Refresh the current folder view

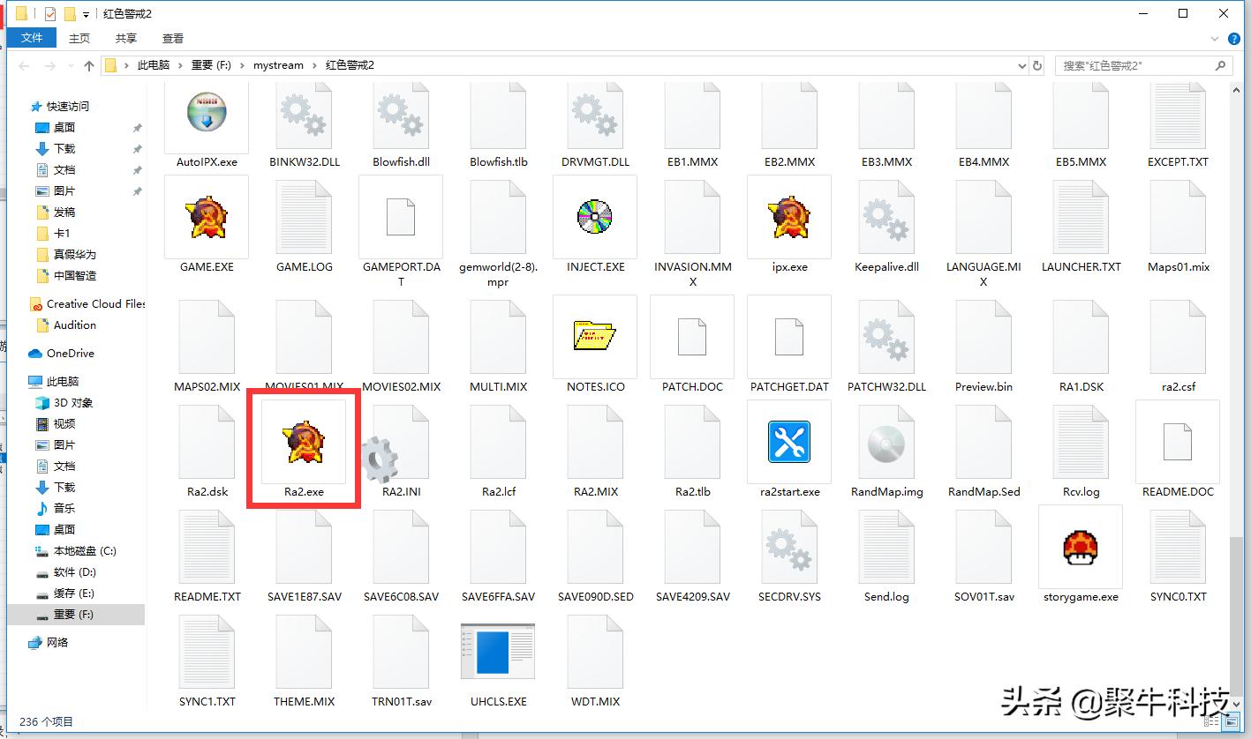point(1037,65)
